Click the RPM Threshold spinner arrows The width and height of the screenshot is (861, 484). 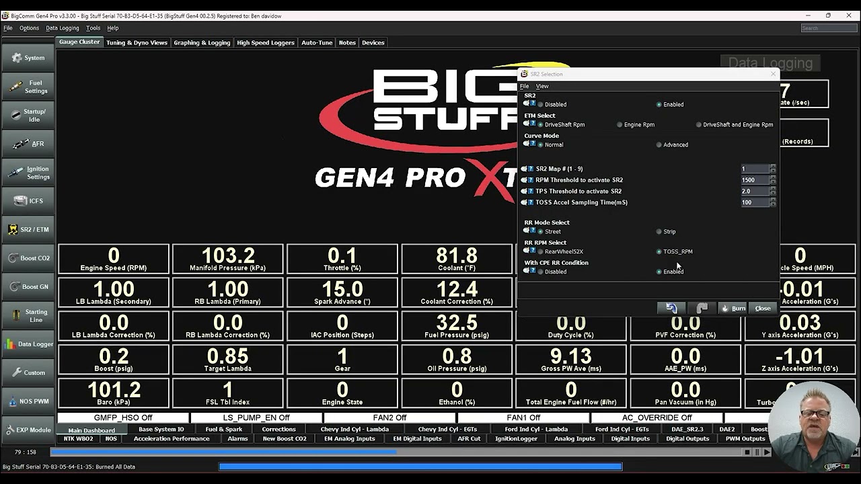click(x=773, y=180)
